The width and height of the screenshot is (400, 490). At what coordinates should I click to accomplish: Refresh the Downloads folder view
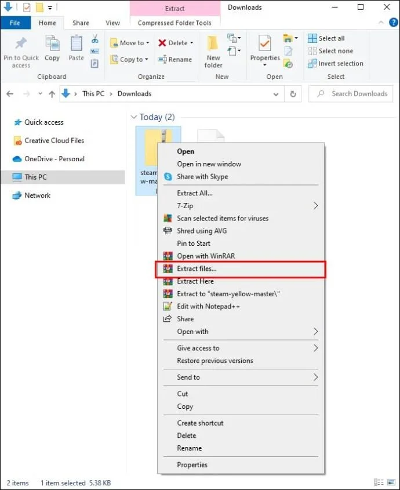(293, 94)
